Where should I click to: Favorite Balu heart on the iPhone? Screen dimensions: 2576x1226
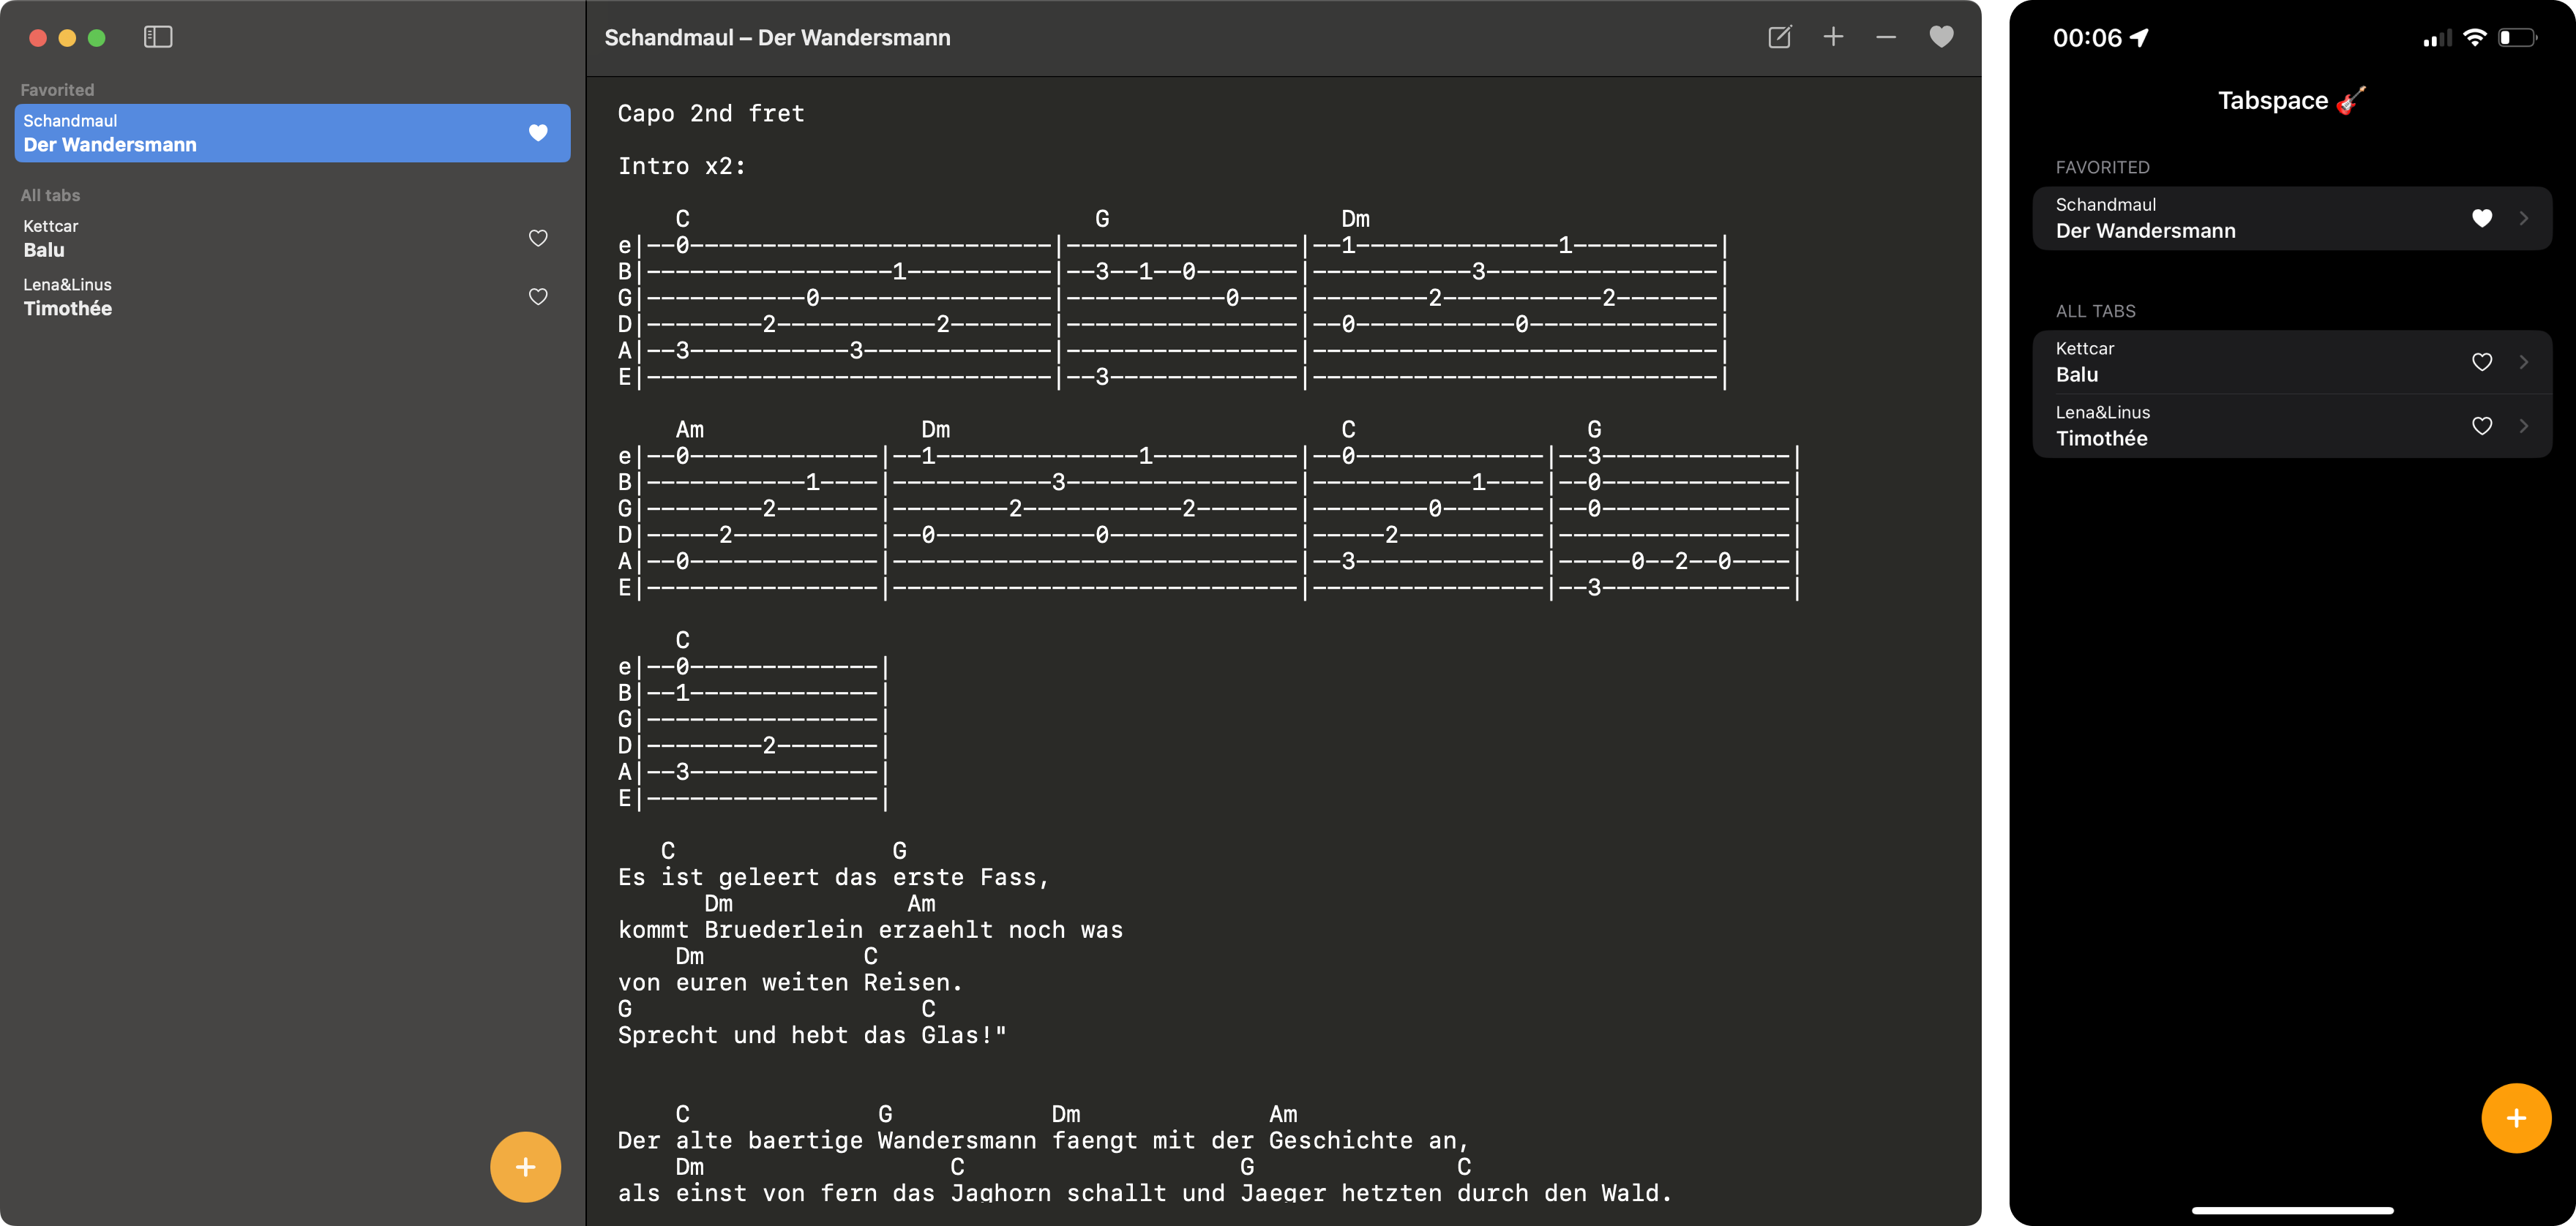click(x=2481, y=361)
